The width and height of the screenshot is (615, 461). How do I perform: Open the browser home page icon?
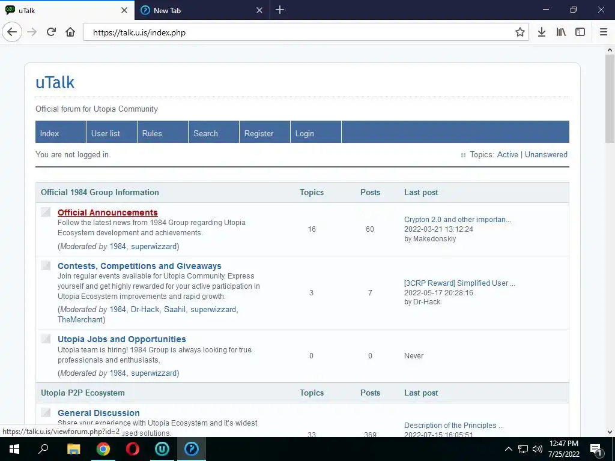70,32
